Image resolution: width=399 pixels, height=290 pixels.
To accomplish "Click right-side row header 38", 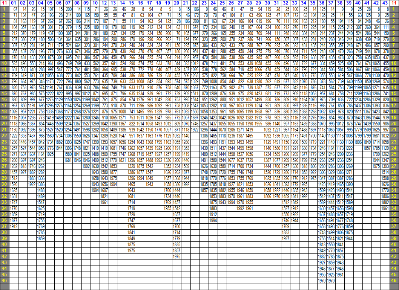I will tap(394, 232).
